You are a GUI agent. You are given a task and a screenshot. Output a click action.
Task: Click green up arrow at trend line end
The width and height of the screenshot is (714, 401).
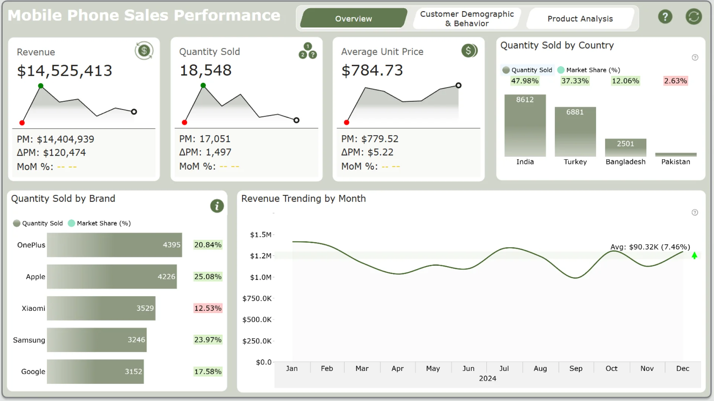point(694,255)
